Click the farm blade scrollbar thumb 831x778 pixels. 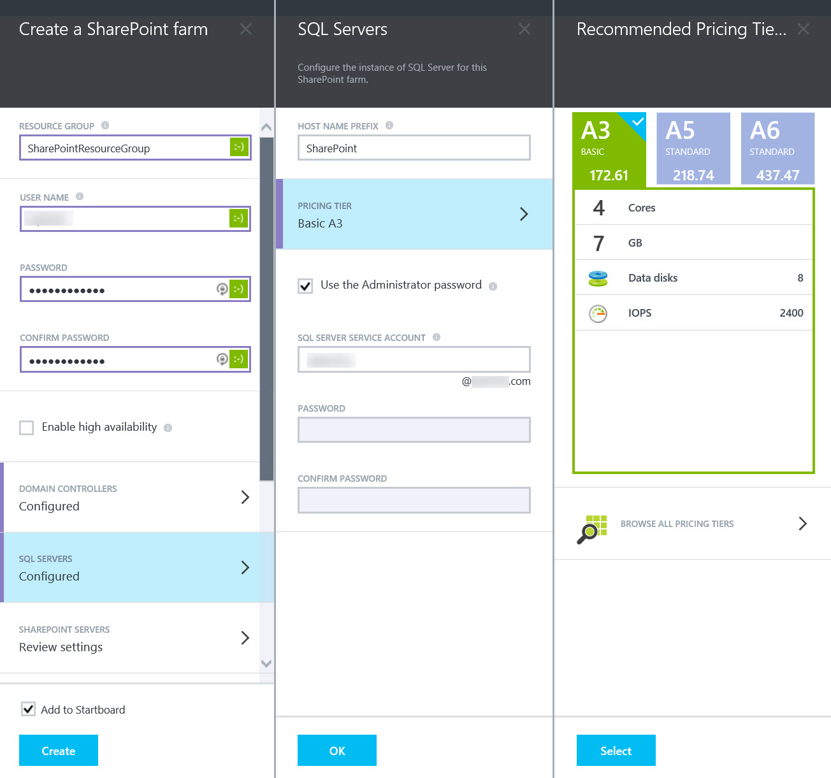click(266, 309)
